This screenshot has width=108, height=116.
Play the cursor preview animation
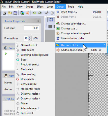click(6, 54)
